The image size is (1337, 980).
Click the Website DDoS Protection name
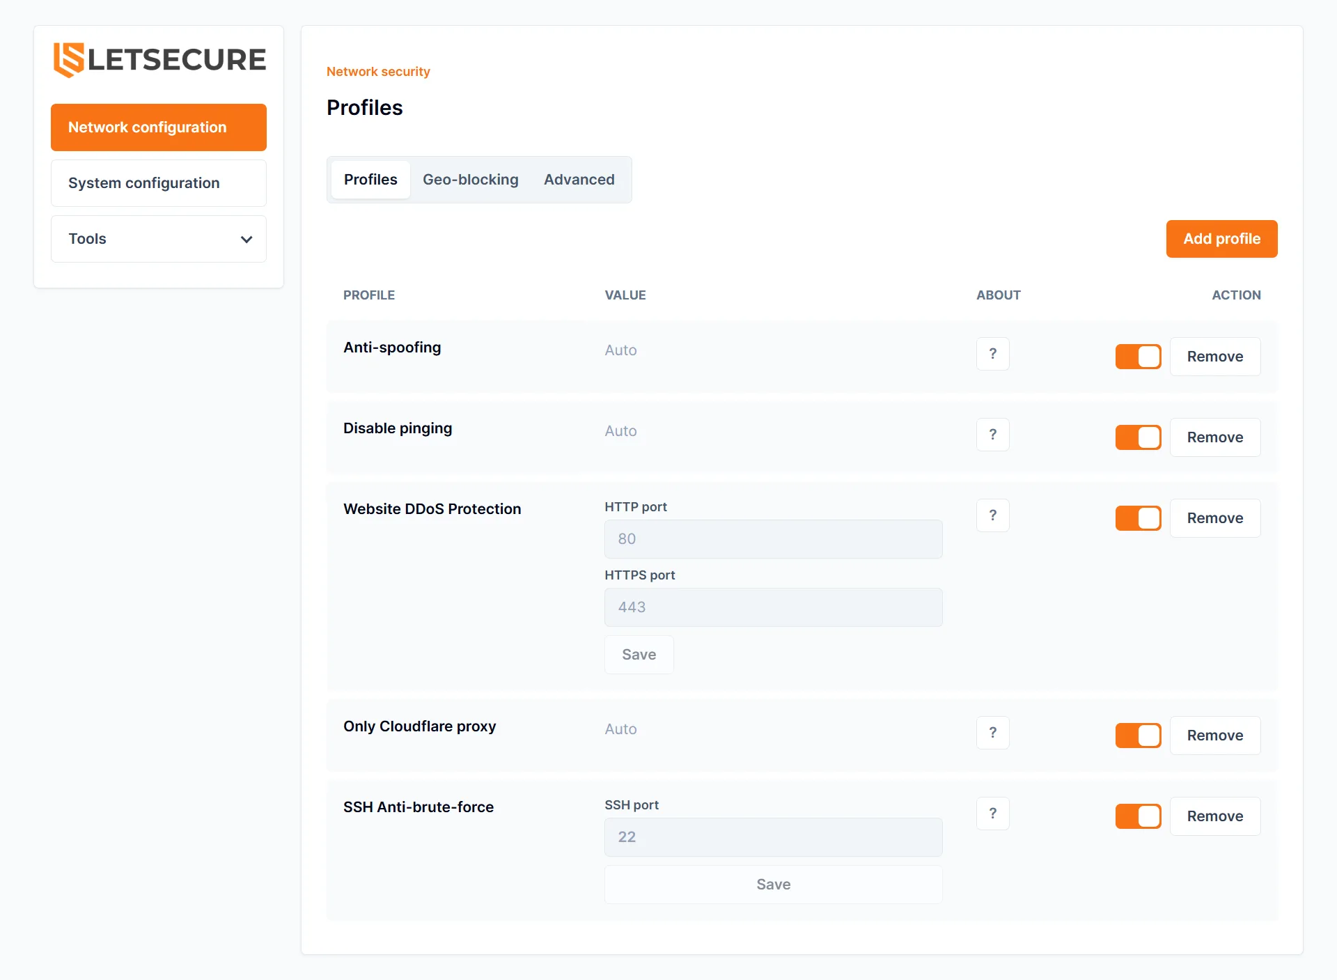coord(432,509)
